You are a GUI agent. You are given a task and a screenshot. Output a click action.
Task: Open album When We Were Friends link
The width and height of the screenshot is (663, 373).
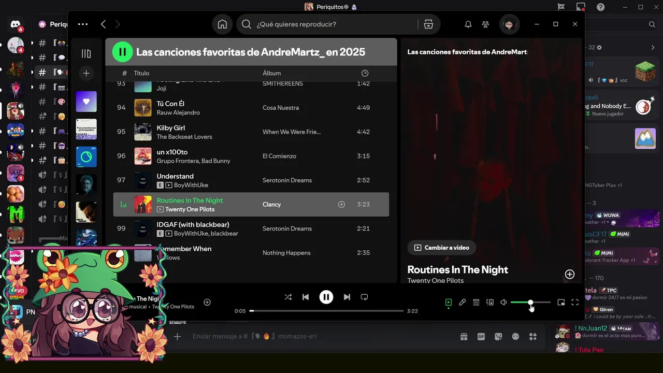click(x=292, y=132)
